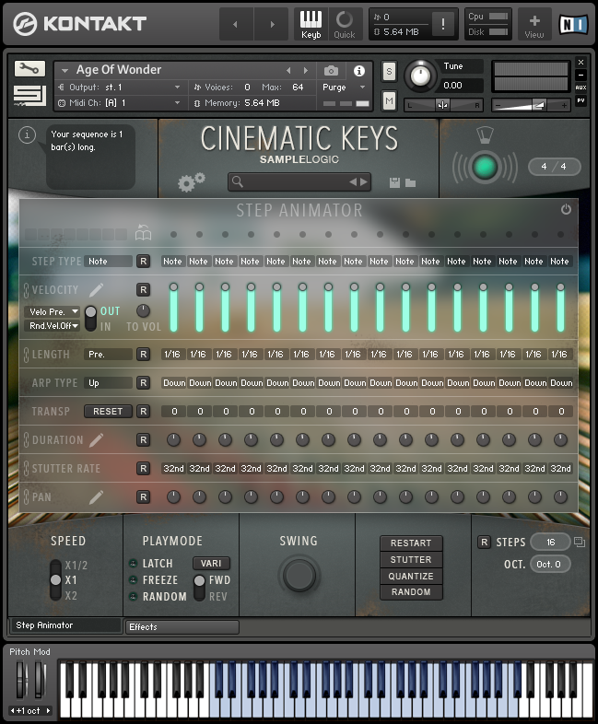Click the Duration pencil draw icon
Screen dimensions: 598x724
[96, 440]
